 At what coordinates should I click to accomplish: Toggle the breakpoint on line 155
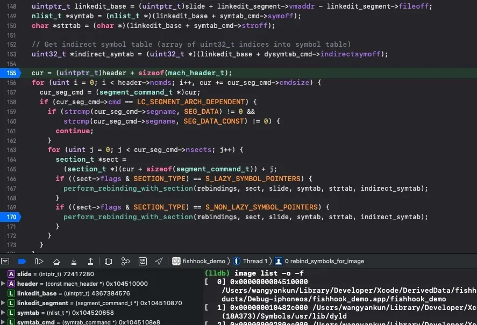click(x=11, y=73)
